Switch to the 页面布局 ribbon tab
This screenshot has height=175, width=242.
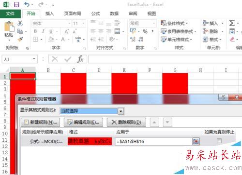click(x=73, y=13)
